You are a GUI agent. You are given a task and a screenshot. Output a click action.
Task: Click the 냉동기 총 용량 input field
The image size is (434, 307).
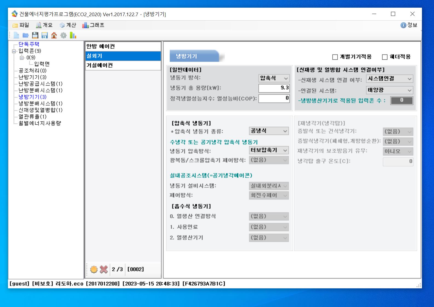pos(274,88)
